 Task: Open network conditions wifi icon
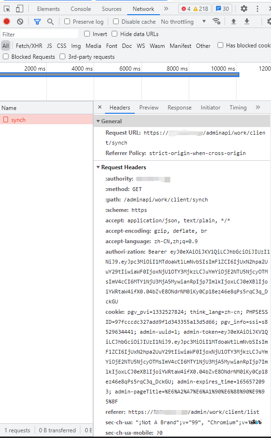[216, 21]
